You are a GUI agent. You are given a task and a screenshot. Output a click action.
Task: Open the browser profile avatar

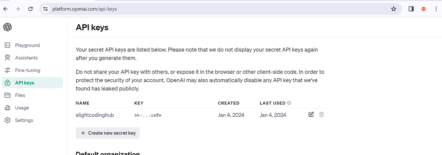click(x=424, y=9)
